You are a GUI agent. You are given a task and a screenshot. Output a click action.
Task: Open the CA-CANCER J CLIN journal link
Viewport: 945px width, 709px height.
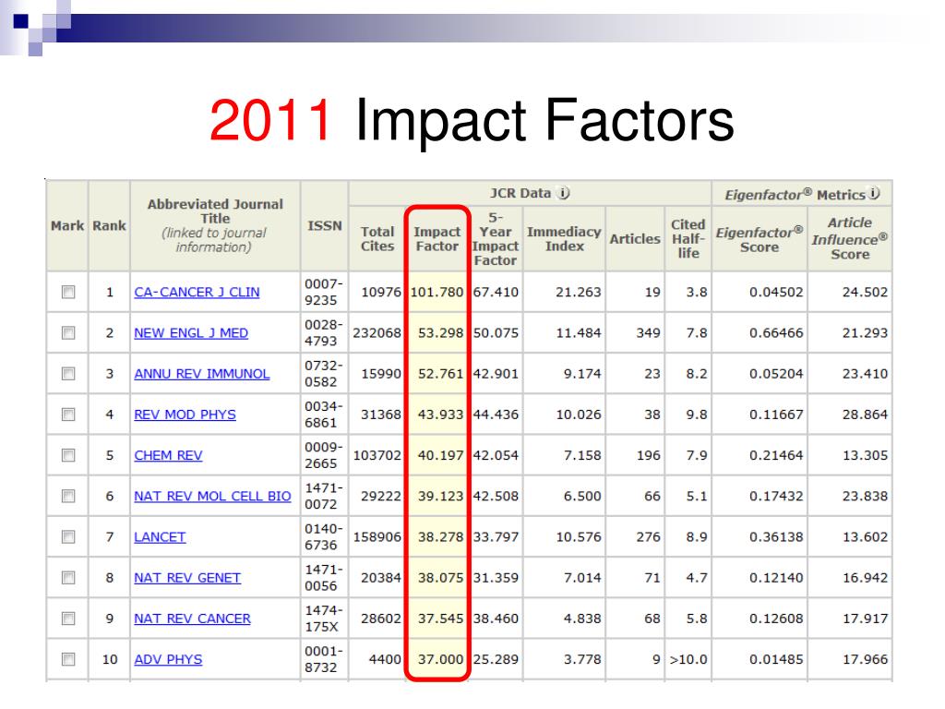(x=197, y=293)
